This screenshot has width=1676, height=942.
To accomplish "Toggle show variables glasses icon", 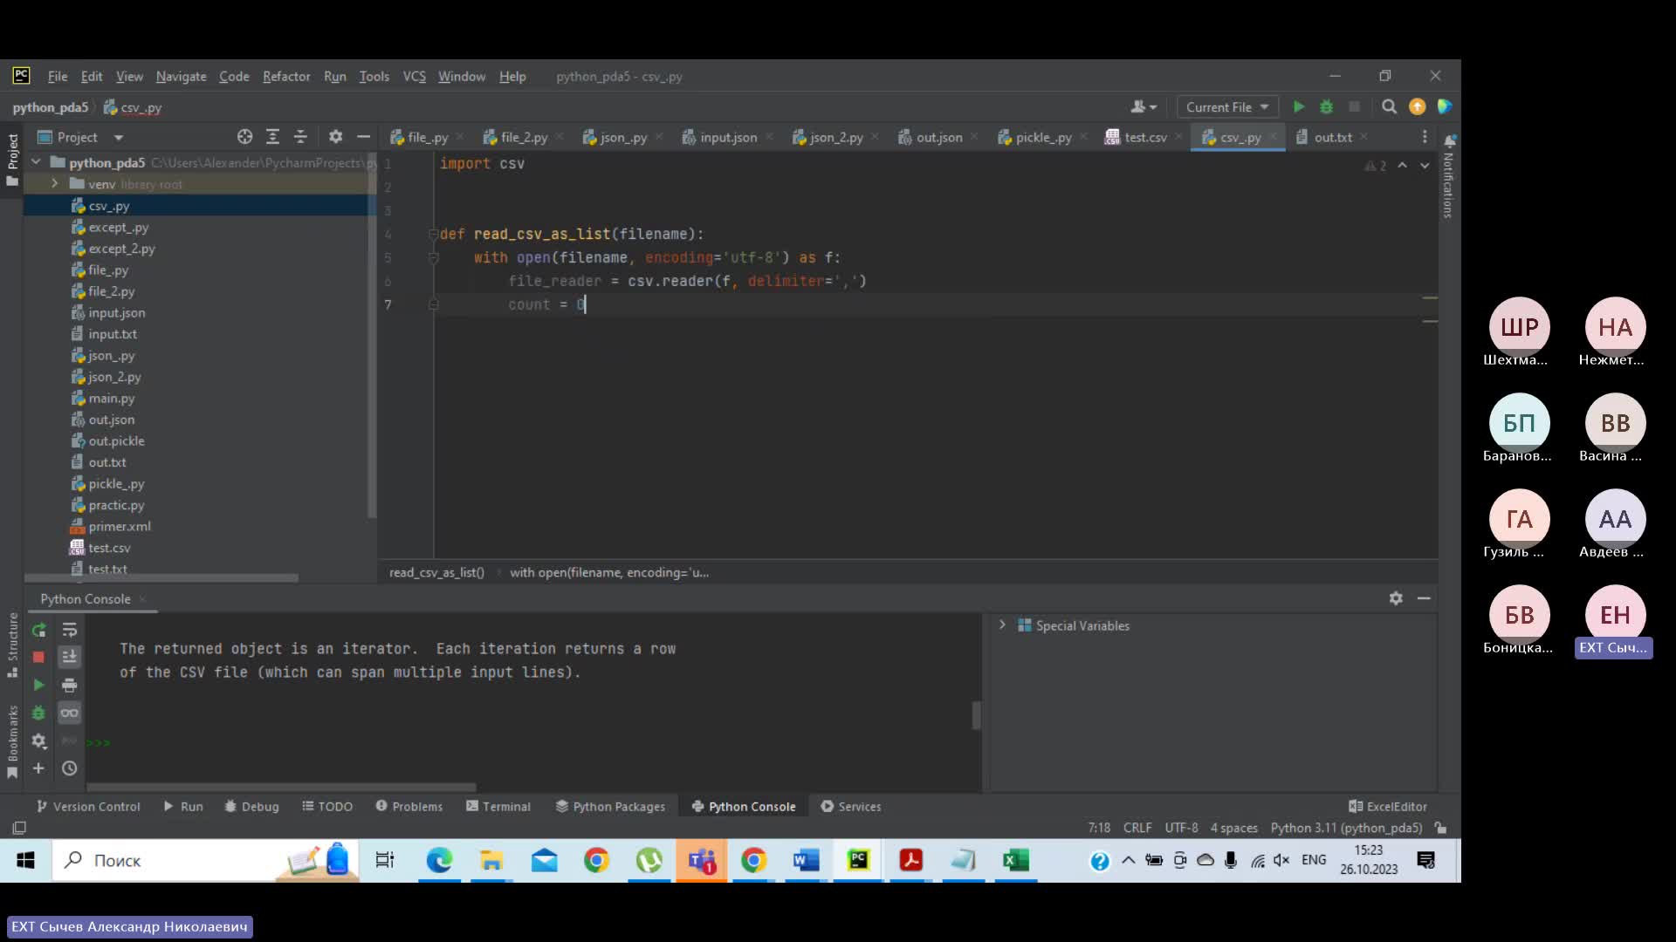I will [69, 713].
